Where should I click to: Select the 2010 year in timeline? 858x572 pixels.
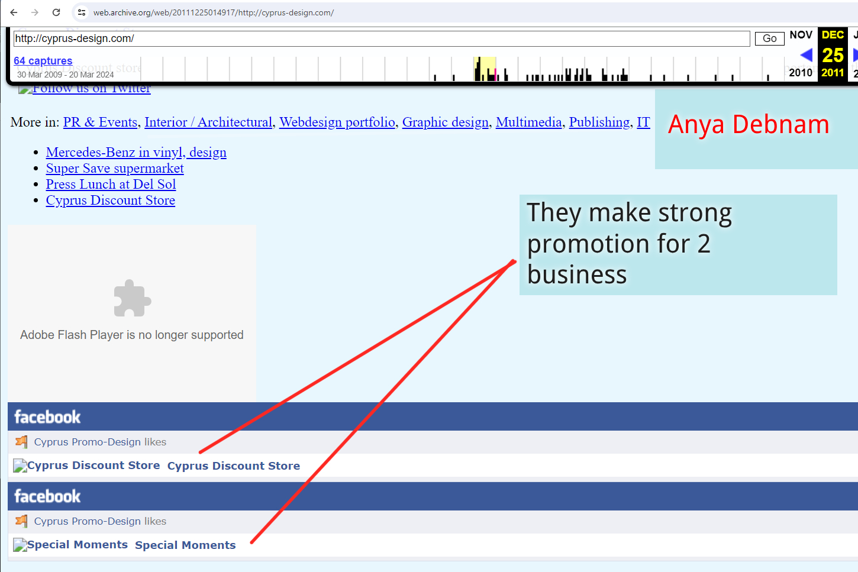point(800,73)
